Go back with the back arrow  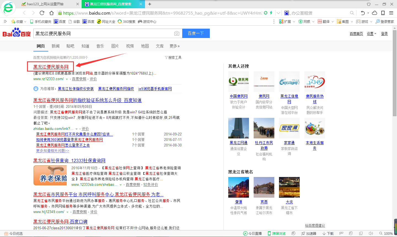tap(24, 13)
